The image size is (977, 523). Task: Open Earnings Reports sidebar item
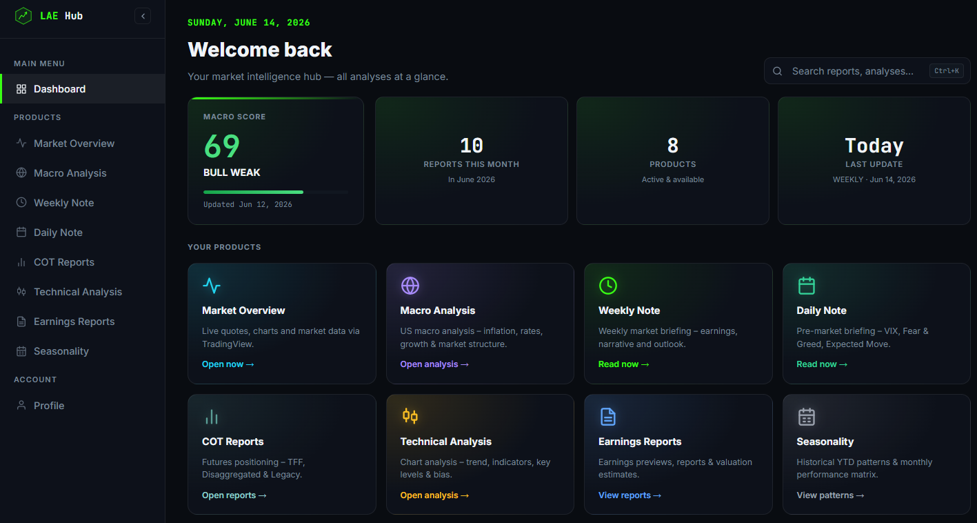tap(83, 322)
